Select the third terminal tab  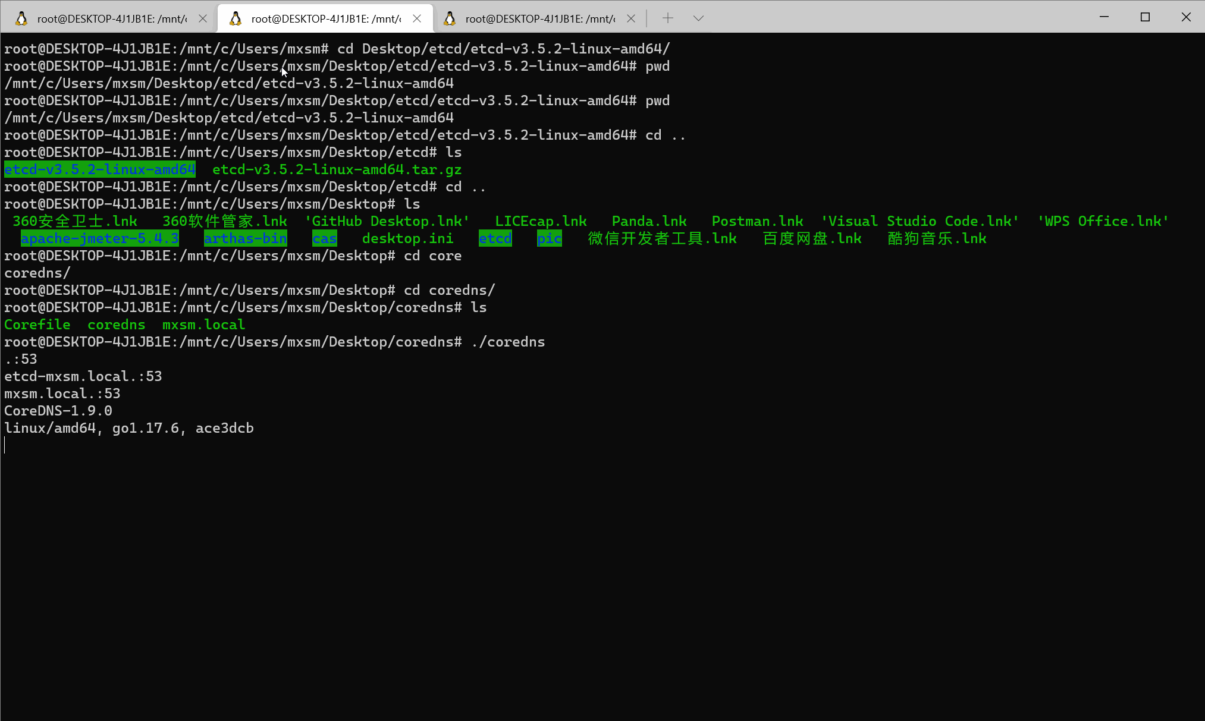tap(539, 18)
